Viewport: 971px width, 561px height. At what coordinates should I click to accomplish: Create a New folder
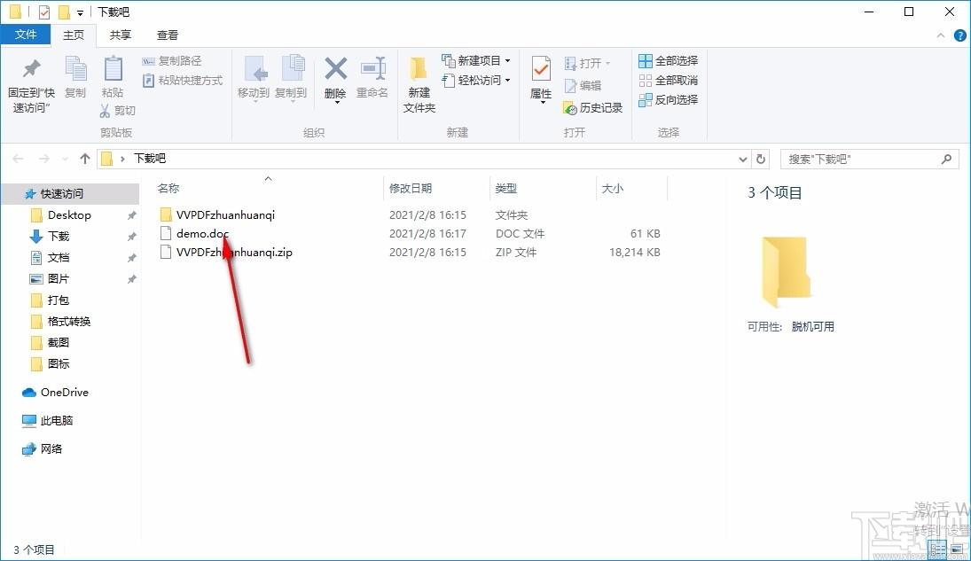coord(419,84)
